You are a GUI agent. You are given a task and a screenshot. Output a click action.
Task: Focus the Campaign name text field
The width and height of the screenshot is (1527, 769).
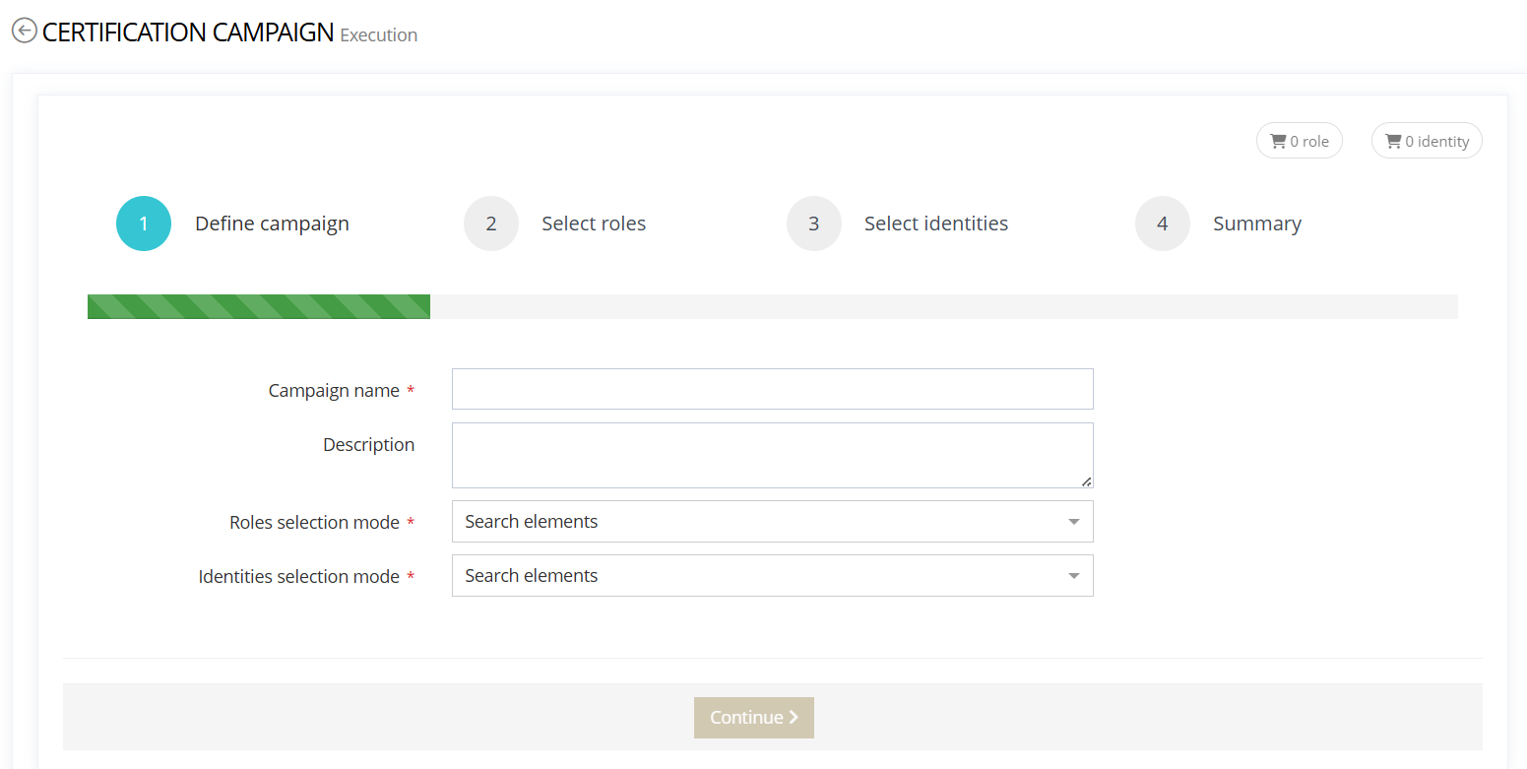772,389
